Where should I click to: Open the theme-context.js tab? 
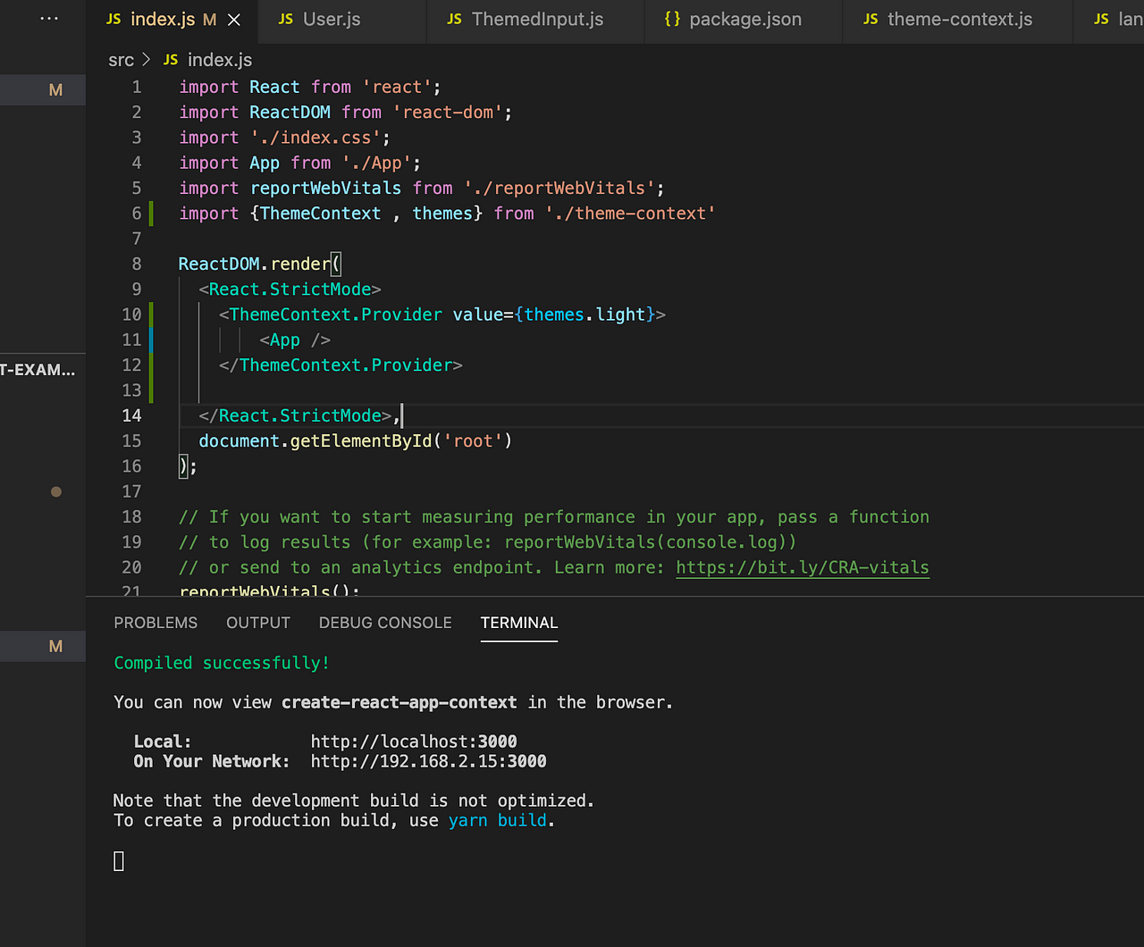coord(960,19)
